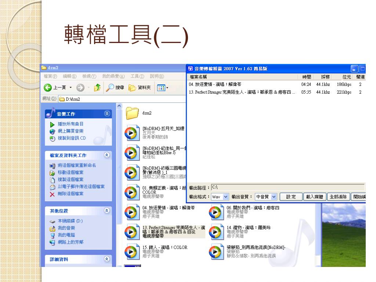Open the 我的最愛(A) menu
The height and width of the screenshot is (282, 376).
(x=113, y=76)
